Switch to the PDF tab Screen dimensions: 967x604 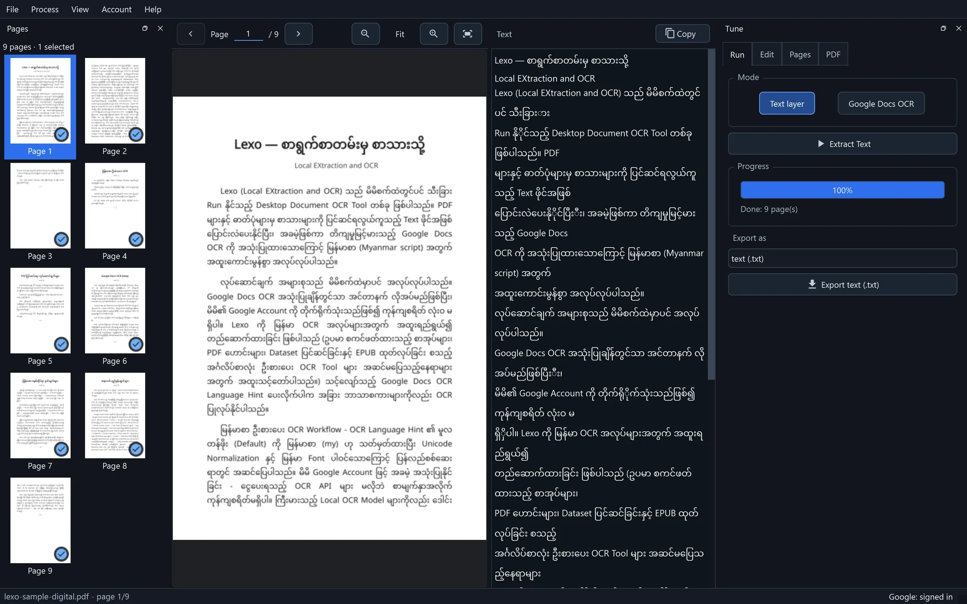pyautogui.click(x=833, y=54)
